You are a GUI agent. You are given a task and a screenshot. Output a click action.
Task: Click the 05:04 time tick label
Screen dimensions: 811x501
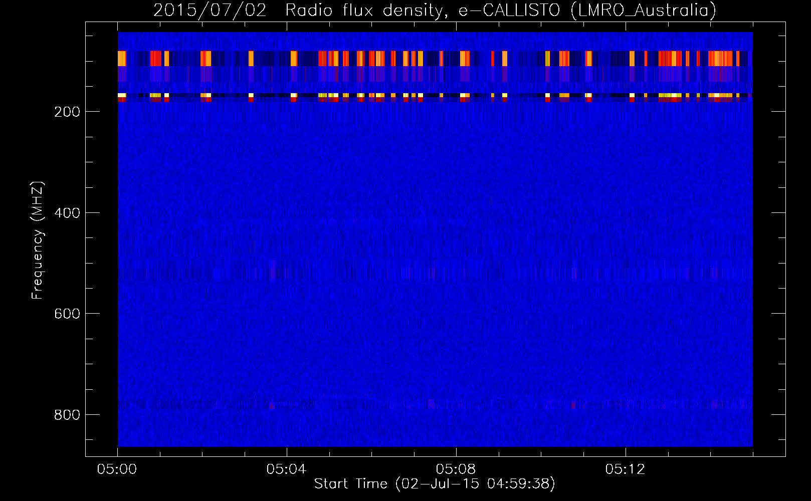coord(287,469)
